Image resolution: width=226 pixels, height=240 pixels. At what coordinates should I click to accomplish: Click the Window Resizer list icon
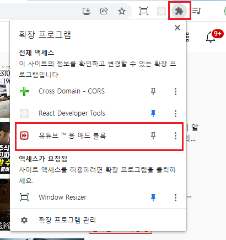(24, 197)
